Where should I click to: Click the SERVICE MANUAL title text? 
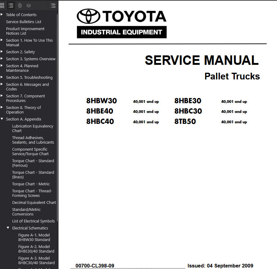201,60
